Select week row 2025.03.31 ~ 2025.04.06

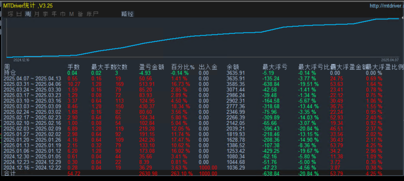coord(32,84)
